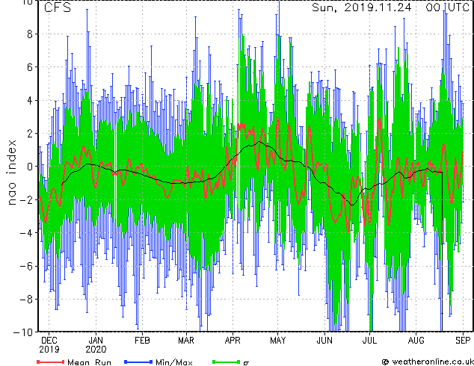Click the MAR x-axis label

(186, 341)
